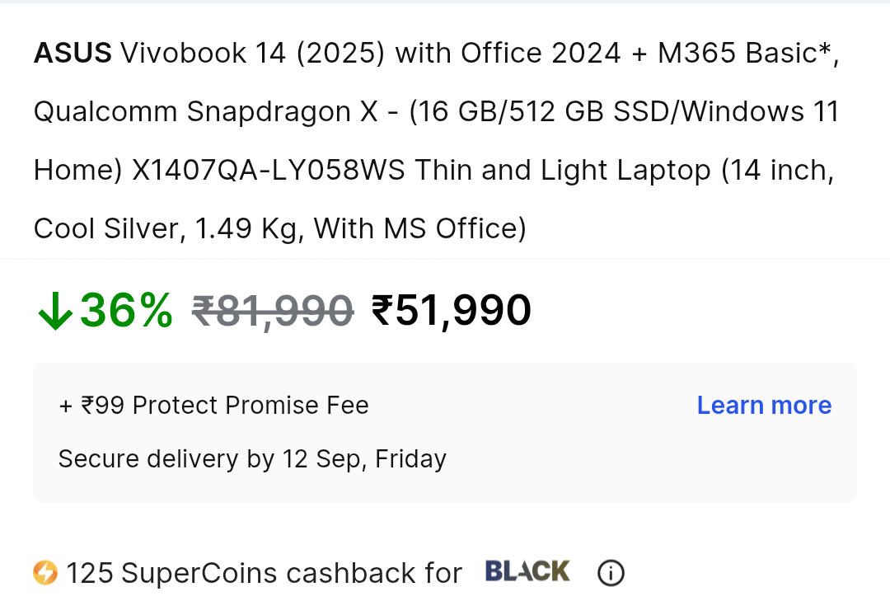890x601 pixels.
Task: Click the Cool Silver, 1.49 Kg line
Action: [165, 229]
